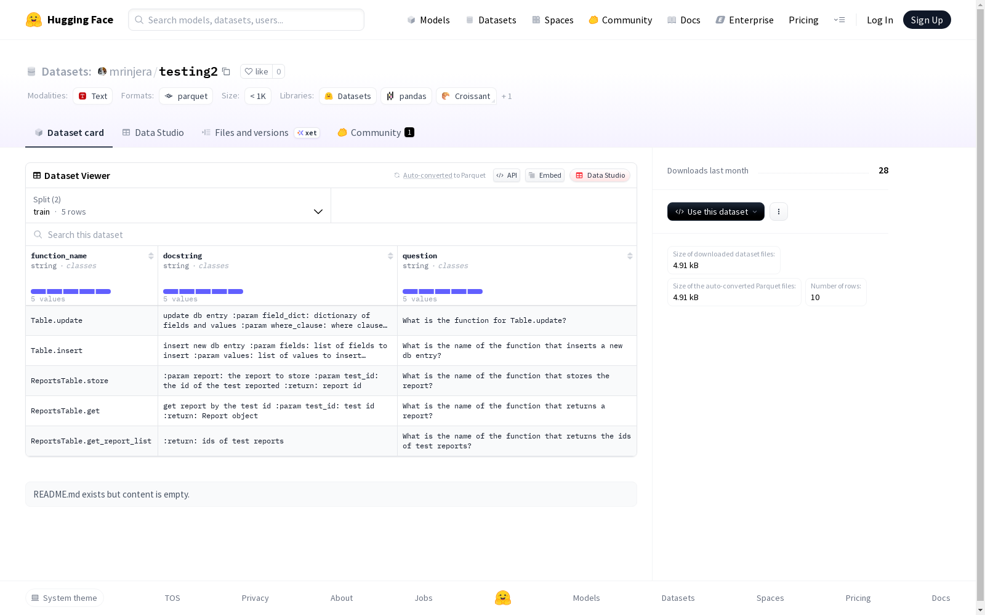Open Jobs link in footer
Image resolution: width=985 pixels, height=615 pixels.
click(424, 598)
